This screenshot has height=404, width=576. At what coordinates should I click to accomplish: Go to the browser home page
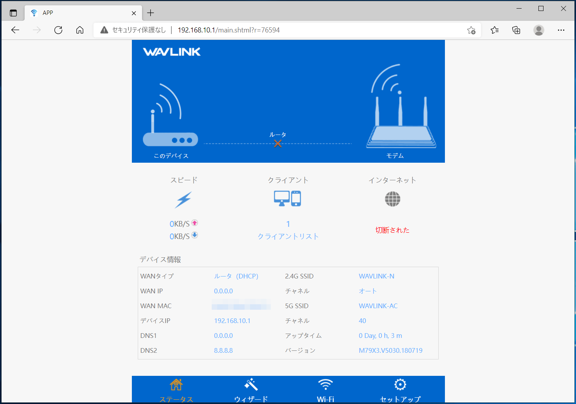[x=80, y=30]
